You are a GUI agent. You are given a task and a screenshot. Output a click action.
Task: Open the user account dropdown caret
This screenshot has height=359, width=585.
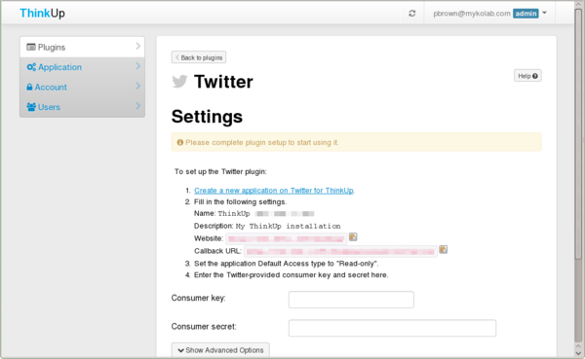pyautogui.click(x=544, y=13)
